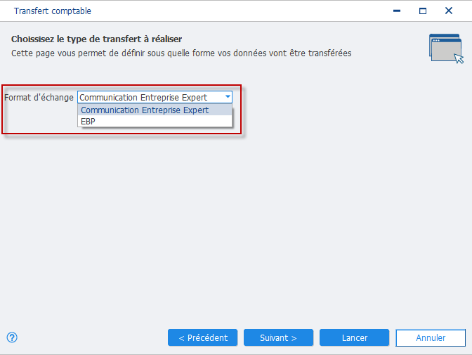Viewport: 472px width, 355px height.
Task: Minimize the Transfert comptable window
Action: [397, 11]
